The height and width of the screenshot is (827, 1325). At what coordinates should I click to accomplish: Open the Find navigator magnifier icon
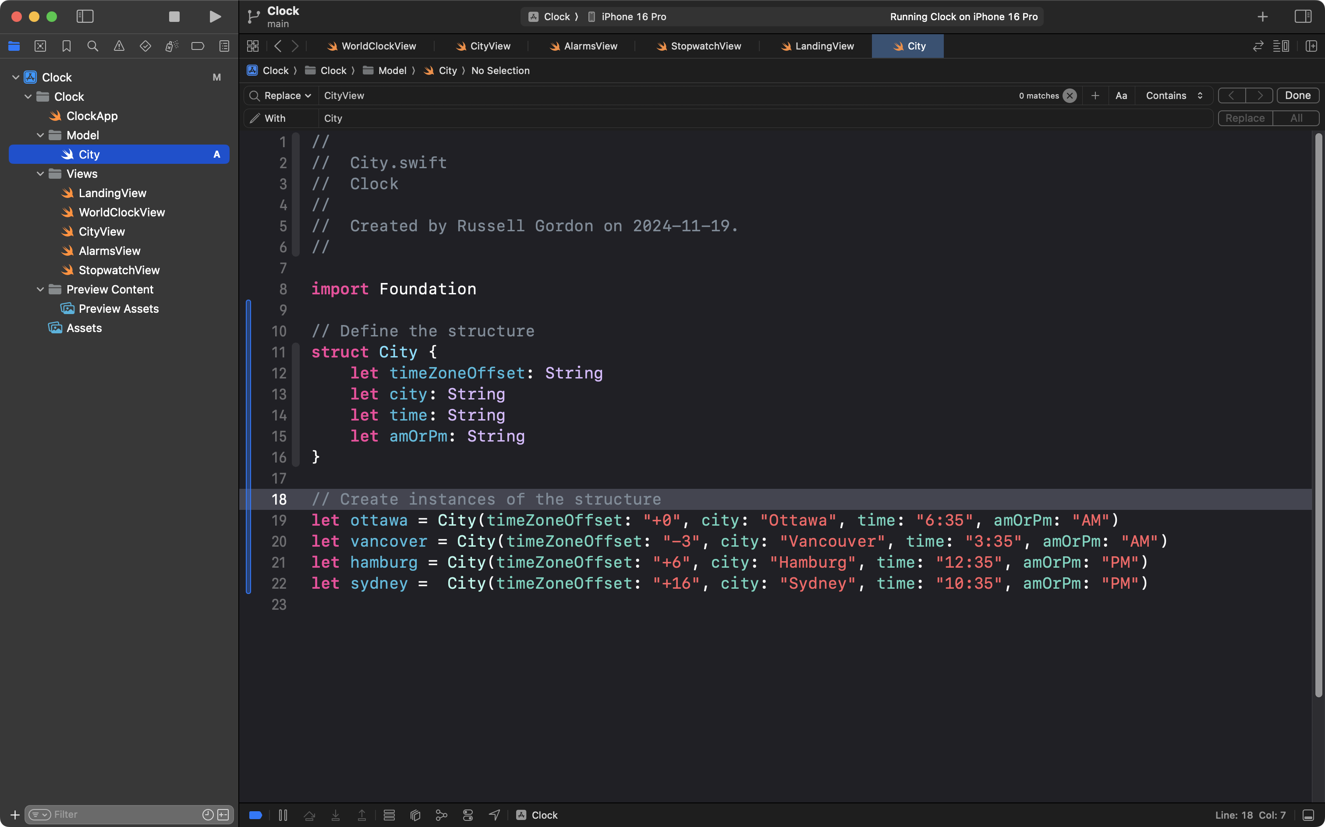point(92,46)
